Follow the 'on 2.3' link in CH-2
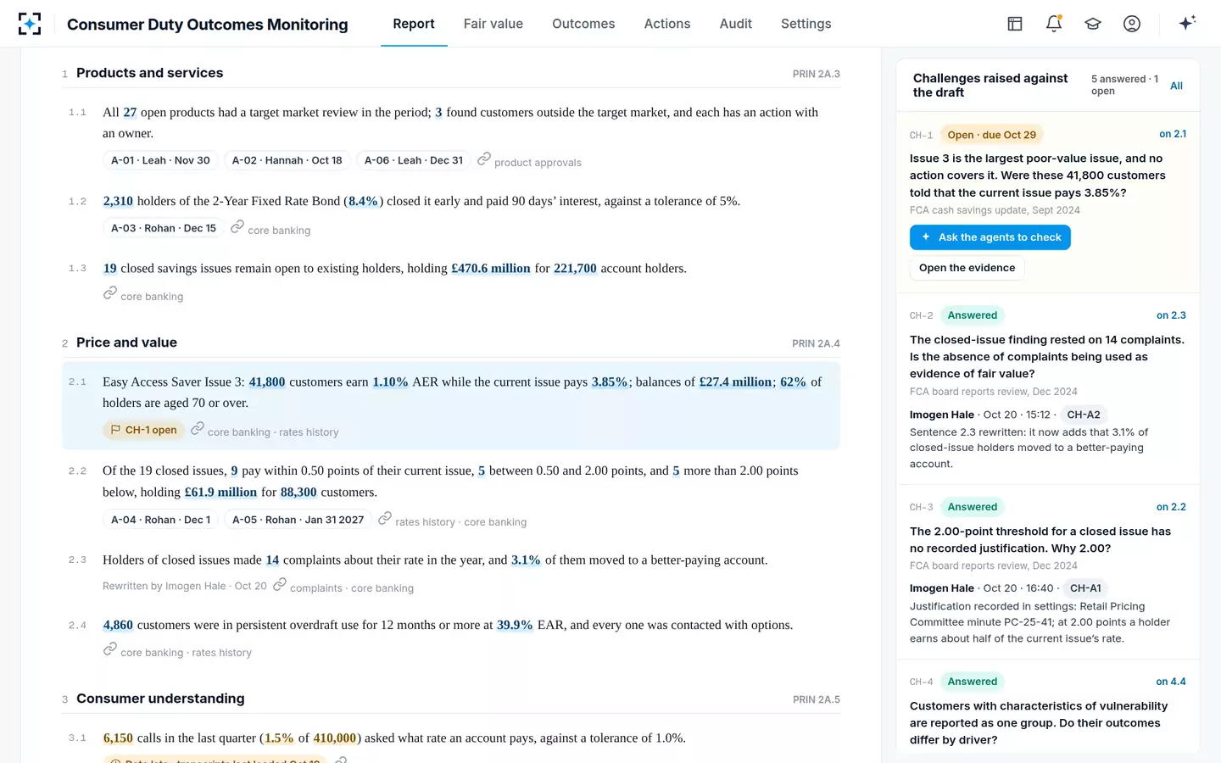This screenshot has width=1221, height=763. pyautogui.click(x=1171, y=315)
